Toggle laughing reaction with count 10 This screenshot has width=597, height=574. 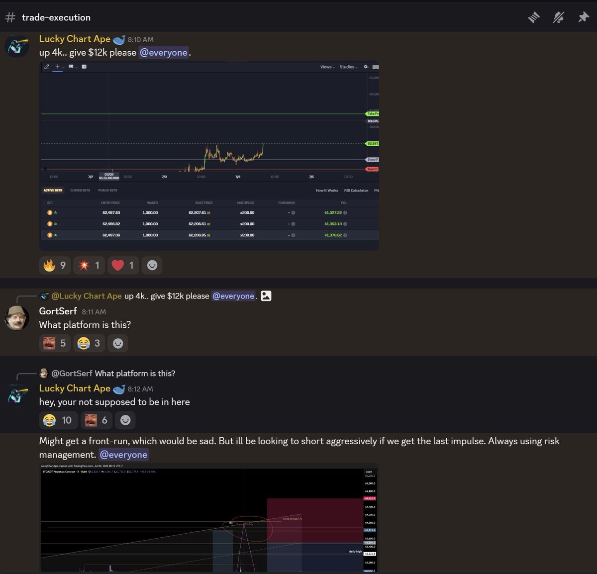(58, 420)
